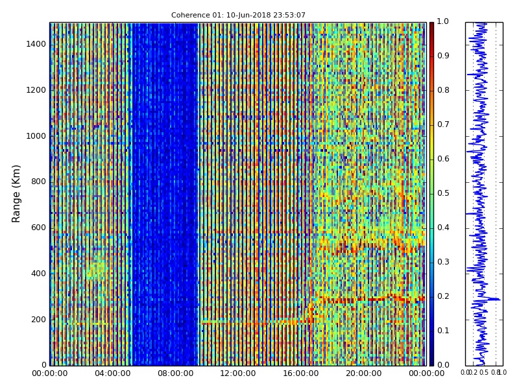Click the dark red top of the colorbar

pos(431,28)
